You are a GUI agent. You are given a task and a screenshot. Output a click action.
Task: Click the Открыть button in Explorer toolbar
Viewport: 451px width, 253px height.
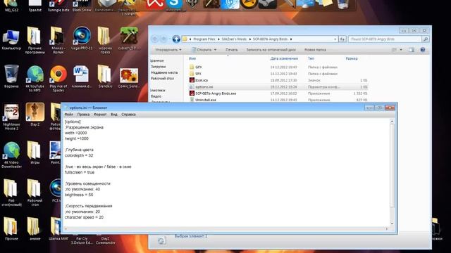click(202, 50)
